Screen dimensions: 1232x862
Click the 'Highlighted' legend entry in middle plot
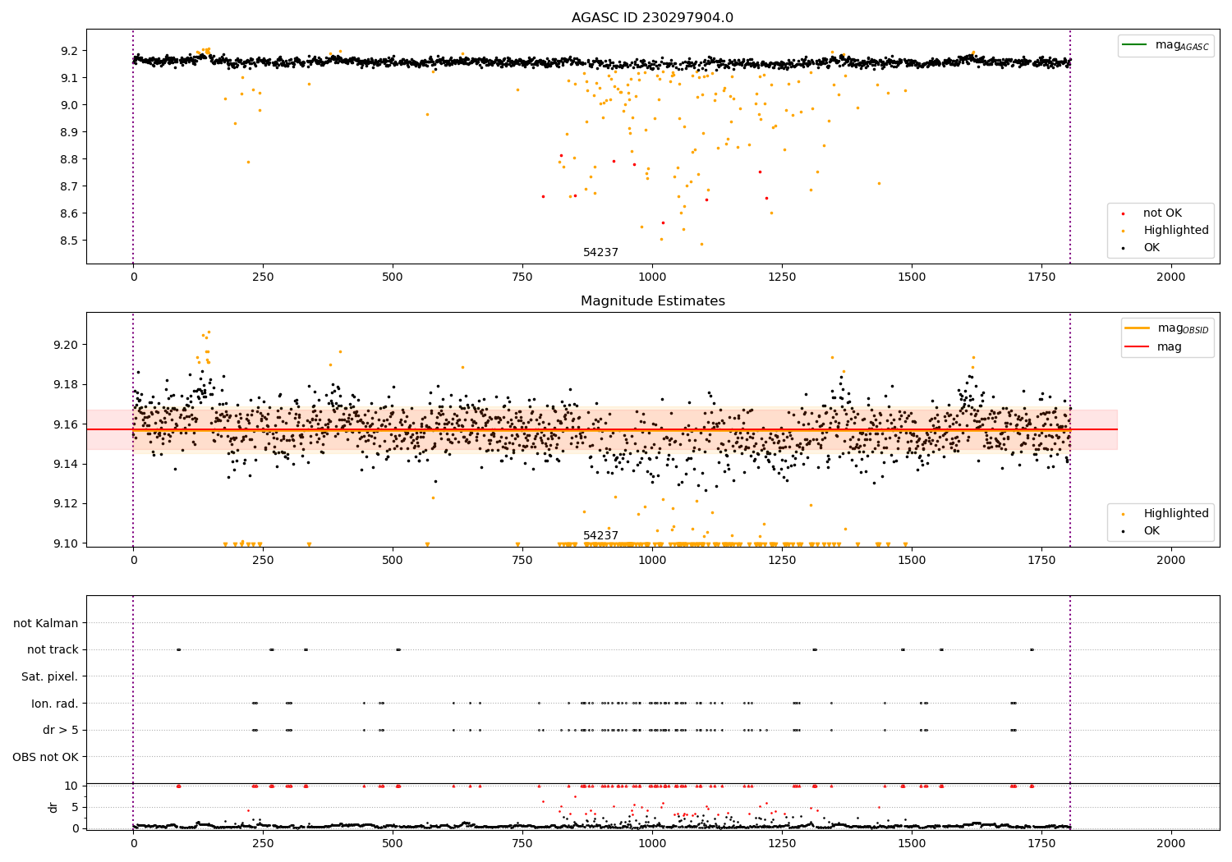pos(1175,514)
